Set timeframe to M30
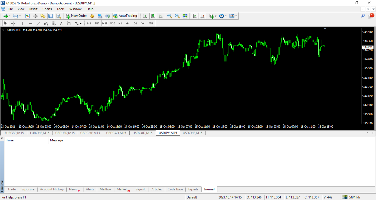This screenshot has height=200, width=376. [x=112, y=23]
